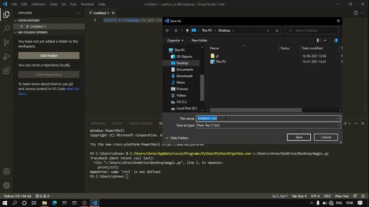Viewport: 369px width, 207px height.
Task: Open the Edit menu
Action: click(24, 4)
